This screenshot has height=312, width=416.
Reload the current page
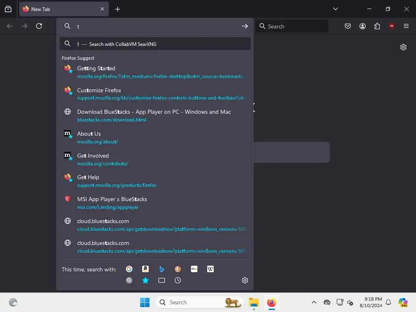pos(39,26)
